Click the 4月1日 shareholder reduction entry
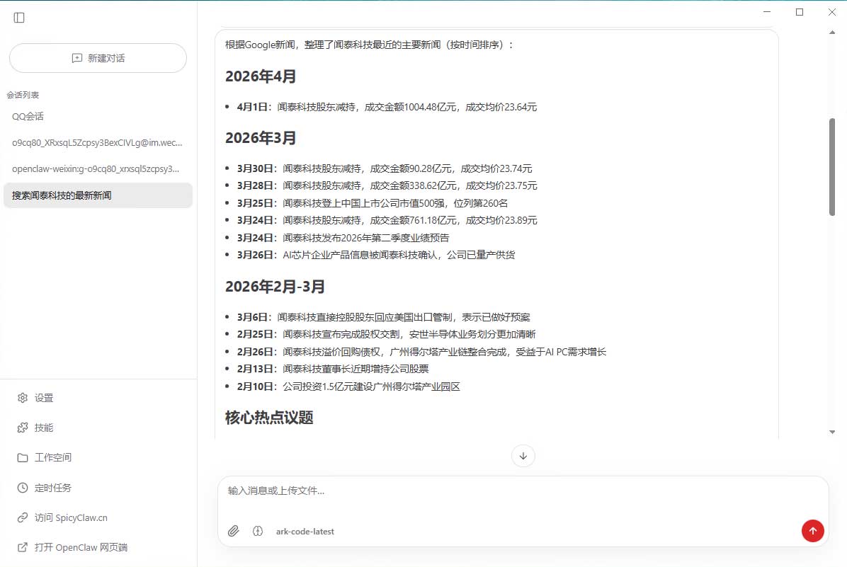The image size is (847, 567). coord(387,107)
